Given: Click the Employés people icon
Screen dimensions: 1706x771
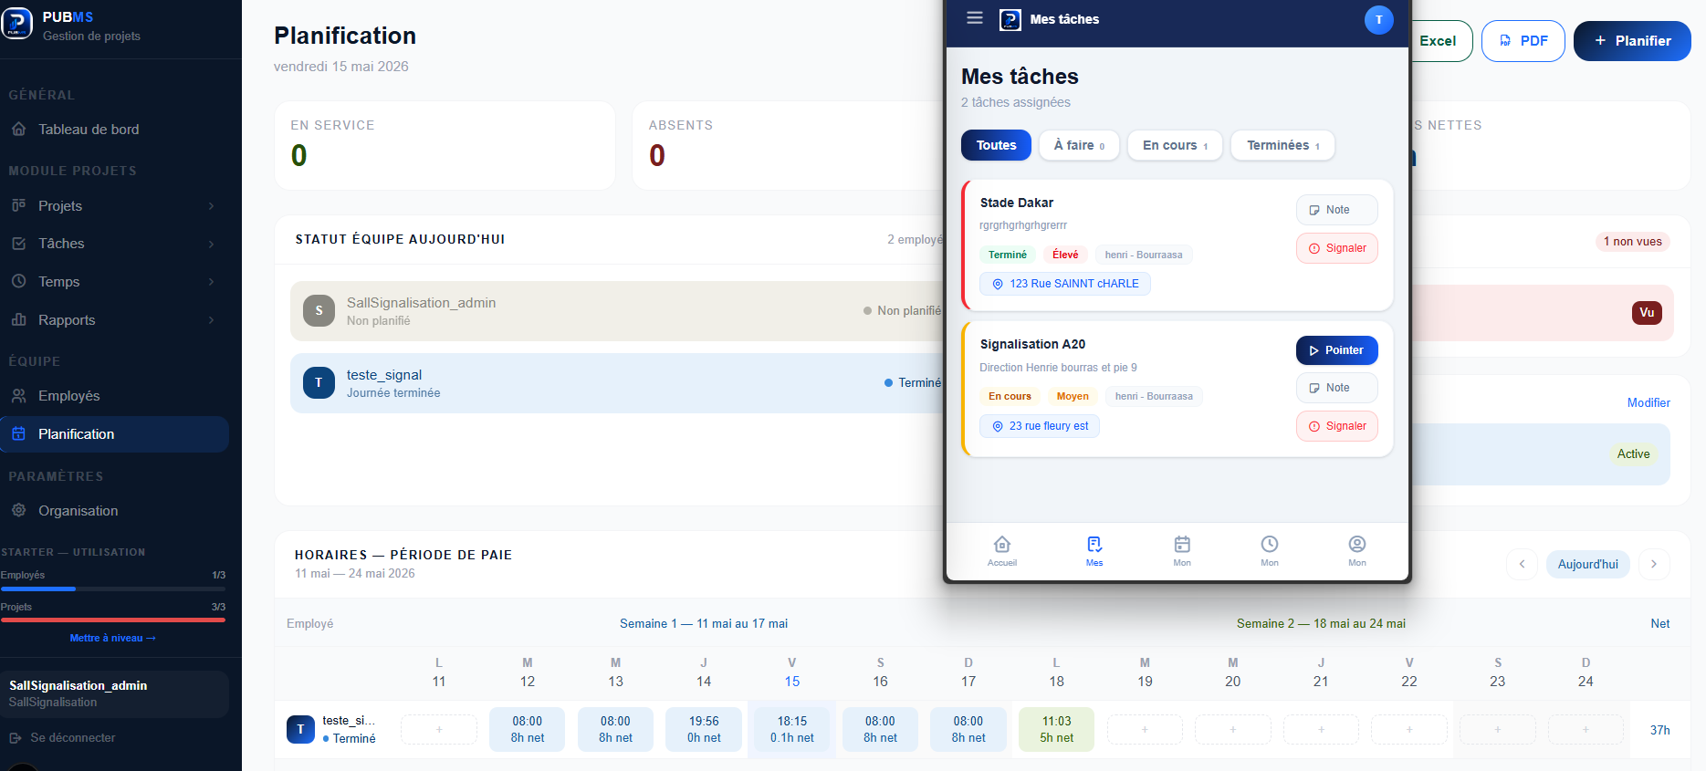Looking at the screenshot, I should point(18,396).
